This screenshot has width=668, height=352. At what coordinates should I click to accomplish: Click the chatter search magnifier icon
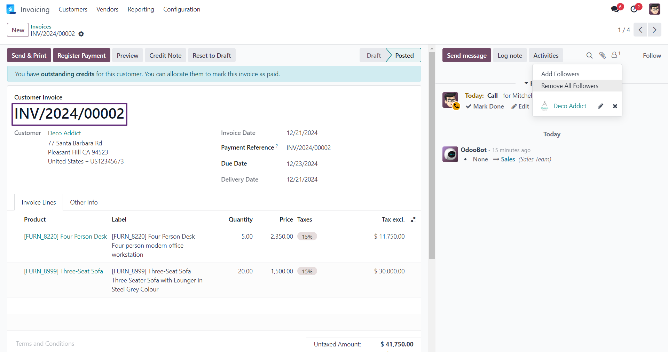click(589, 55)
